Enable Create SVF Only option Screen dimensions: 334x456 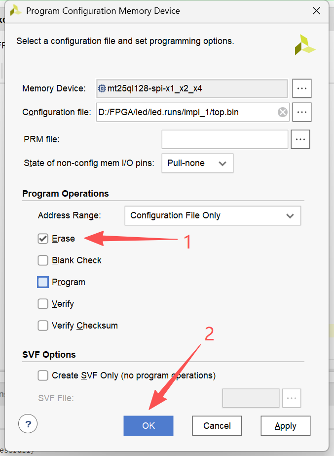[x=43, y=375]
